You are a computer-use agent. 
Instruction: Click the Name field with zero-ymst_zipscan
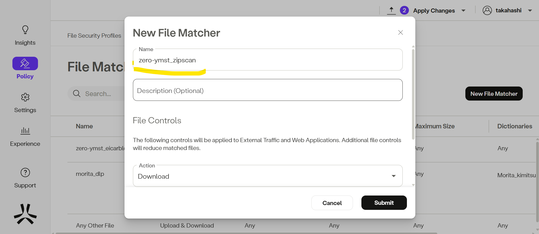click(x=267, y=60)
